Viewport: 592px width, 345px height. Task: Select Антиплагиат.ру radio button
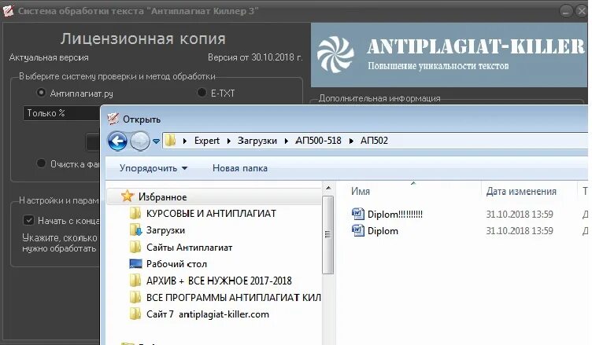[x=41, y=93]
